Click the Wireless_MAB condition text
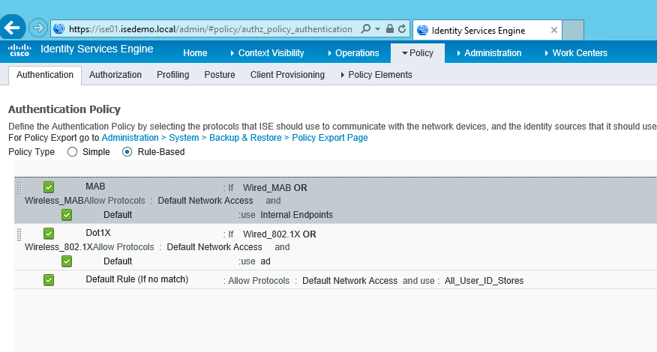657x352 pixels. [54, 201]
